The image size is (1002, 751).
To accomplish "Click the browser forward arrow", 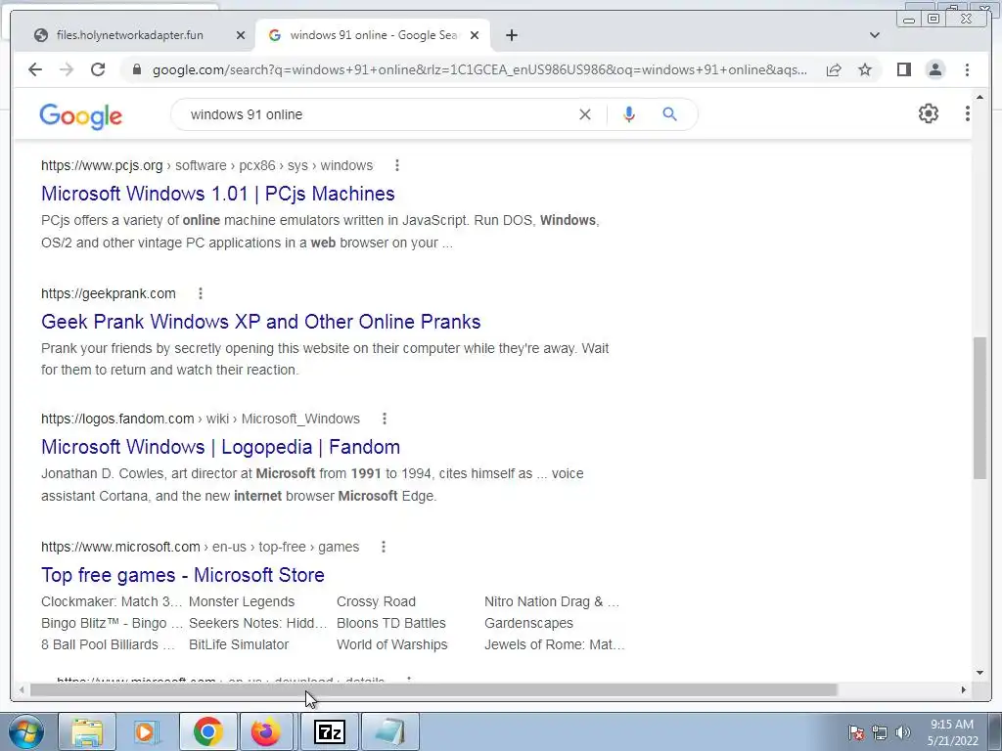I will [x=67, y=69].
